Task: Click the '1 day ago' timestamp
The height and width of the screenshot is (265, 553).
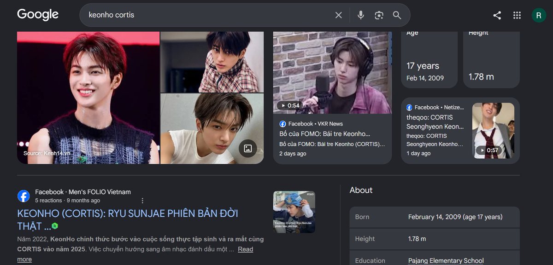Action: coord(418,153)
